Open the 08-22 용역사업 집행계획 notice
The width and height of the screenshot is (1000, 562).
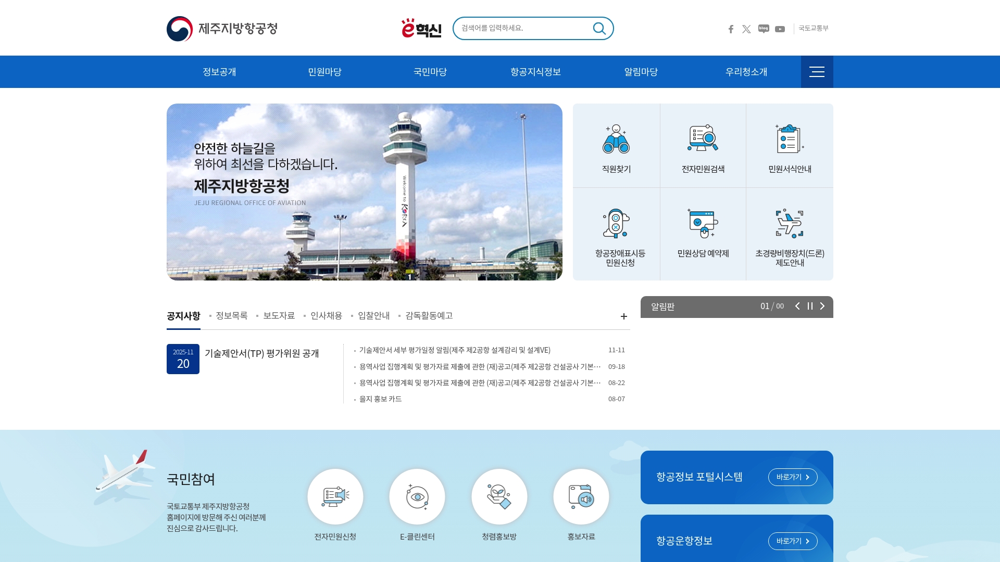tap(480, 383)
